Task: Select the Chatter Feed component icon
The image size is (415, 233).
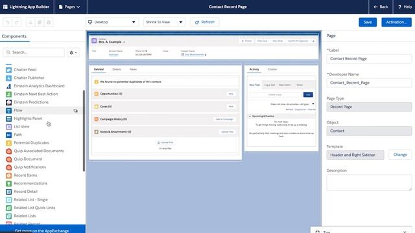Action: [8, 70]
